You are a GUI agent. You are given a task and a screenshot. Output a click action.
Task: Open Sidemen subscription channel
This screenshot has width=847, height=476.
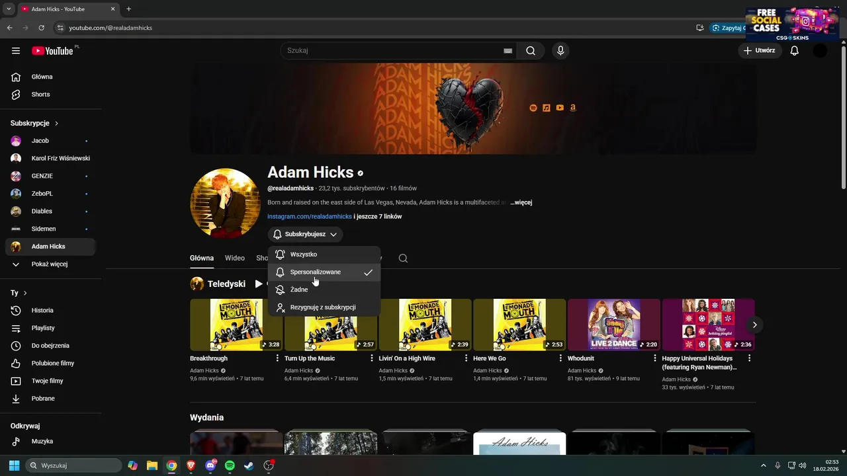[x=50, y=229]
